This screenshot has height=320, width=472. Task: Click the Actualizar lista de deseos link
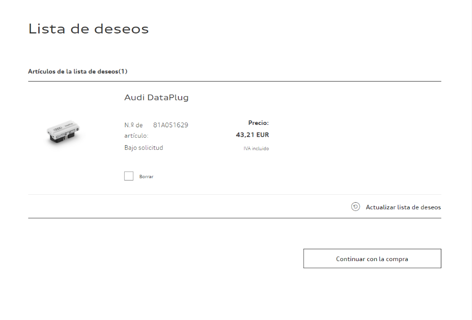(x=403, y=207)
